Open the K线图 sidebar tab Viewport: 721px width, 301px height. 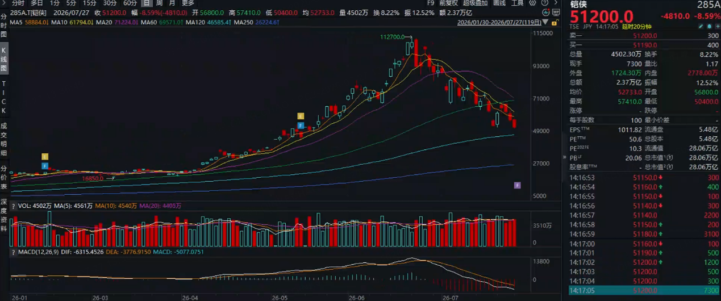click(x=4, y=58)
